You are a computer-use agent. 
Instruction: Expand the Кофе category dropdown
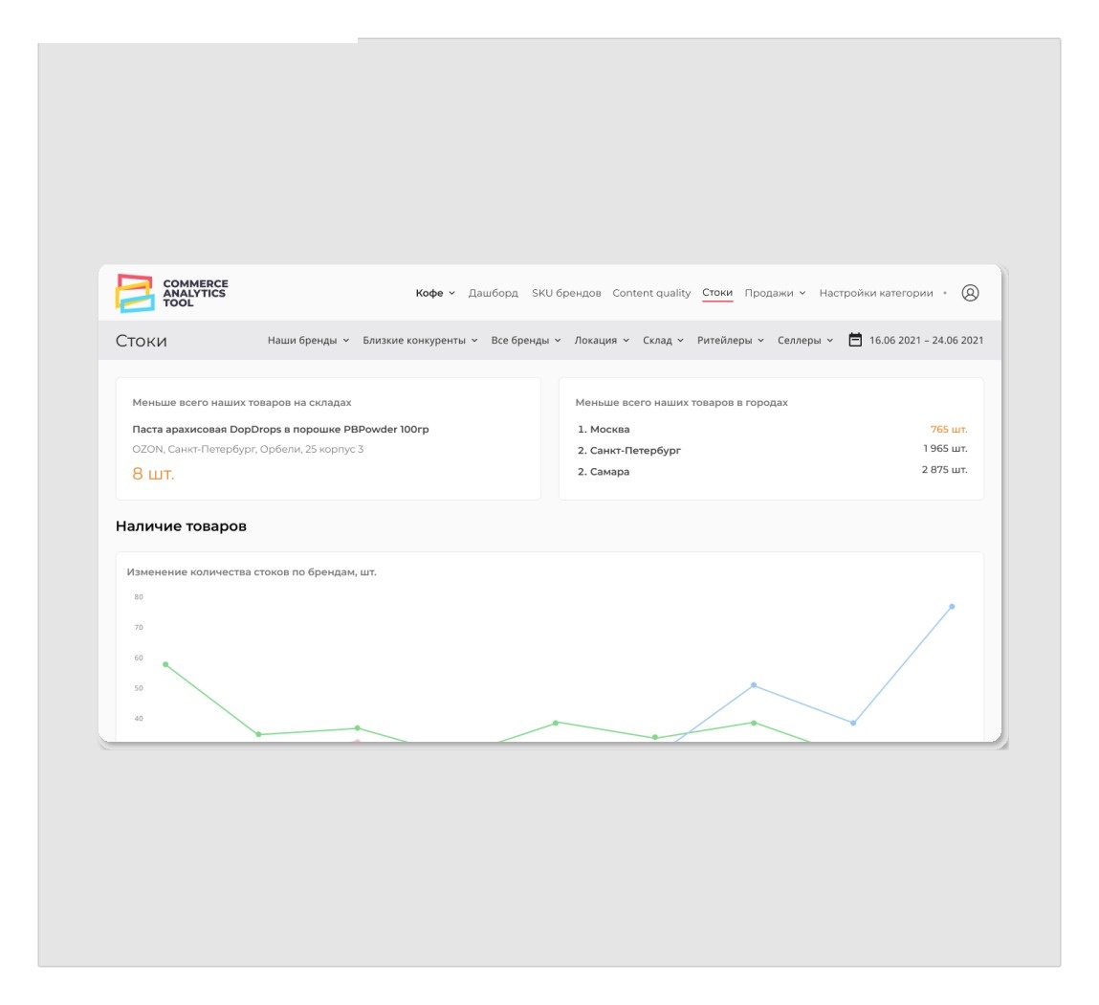point(435,293)
